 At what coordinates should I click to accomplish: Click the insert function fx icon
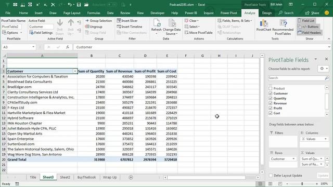click(68, 47)
